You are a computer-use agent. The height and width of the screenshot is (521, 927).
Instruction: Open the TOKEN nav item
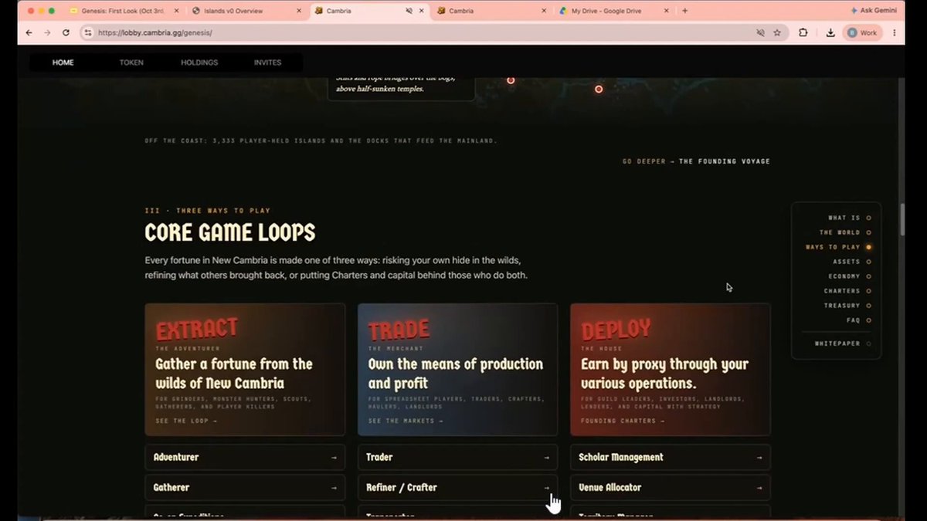pos(131,63)
